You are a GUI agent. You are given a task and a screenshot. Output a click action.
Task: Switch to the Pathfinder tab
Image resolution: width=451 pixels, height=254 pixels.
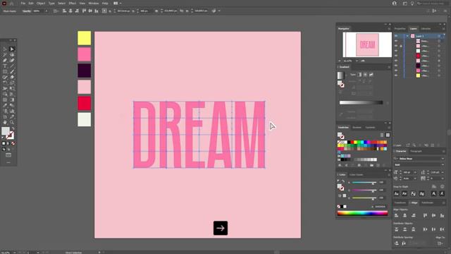[x=428, y=202]
